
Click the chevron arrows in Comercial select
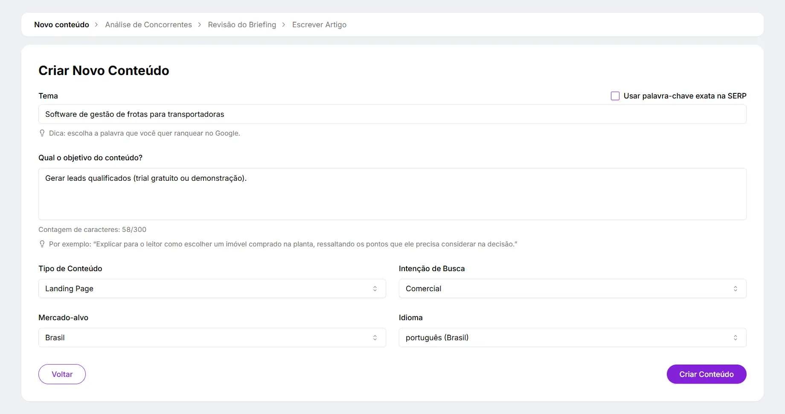(736, 289)
